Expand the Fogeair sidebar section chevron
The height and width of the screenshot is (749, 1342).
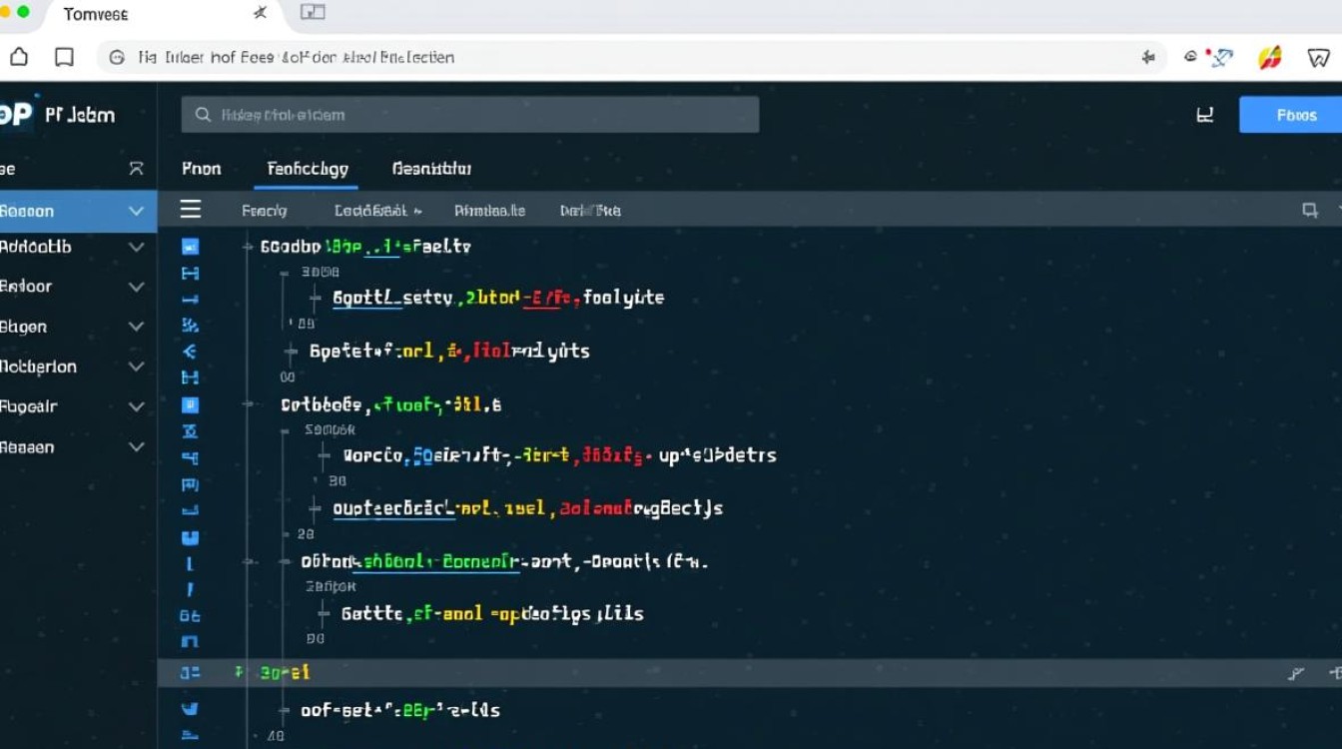point(137,406)
